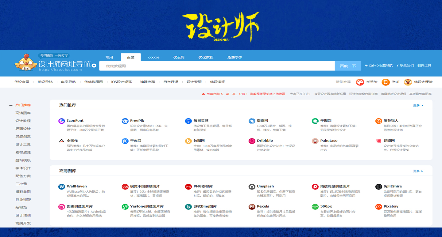
Task: Click the 优设大课堂 chicken icon
Action: (x=408, y=82)
